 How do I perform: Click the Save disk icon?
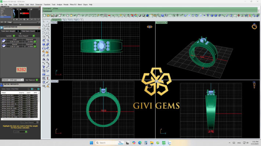(x=52, y=15)
